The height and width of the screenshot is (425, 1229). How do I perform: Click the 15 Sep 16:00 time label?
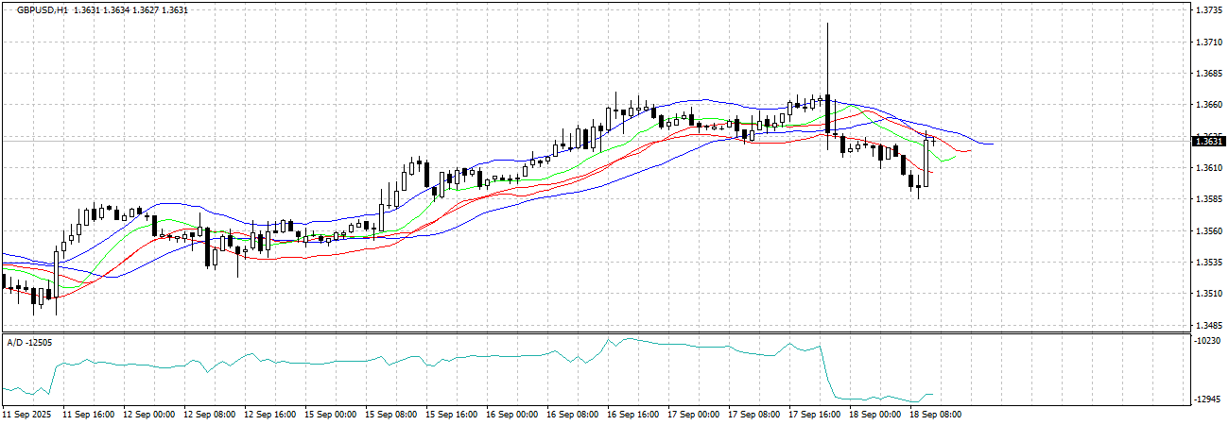[x=452, y=415]
